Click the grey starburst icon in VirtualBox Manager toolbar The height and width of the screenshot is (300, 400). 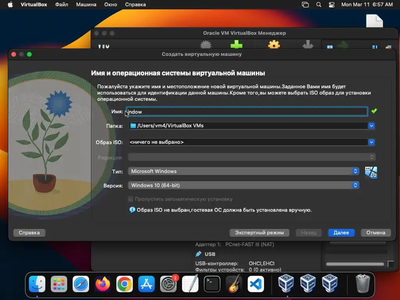pos(206,45)
